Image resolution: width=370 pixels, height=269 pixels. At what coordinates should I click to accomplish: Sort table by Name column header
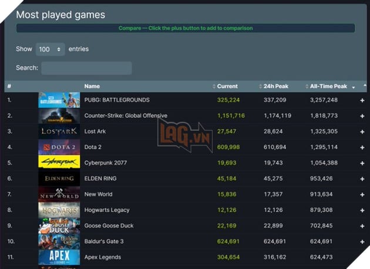(x=92, y=86)
